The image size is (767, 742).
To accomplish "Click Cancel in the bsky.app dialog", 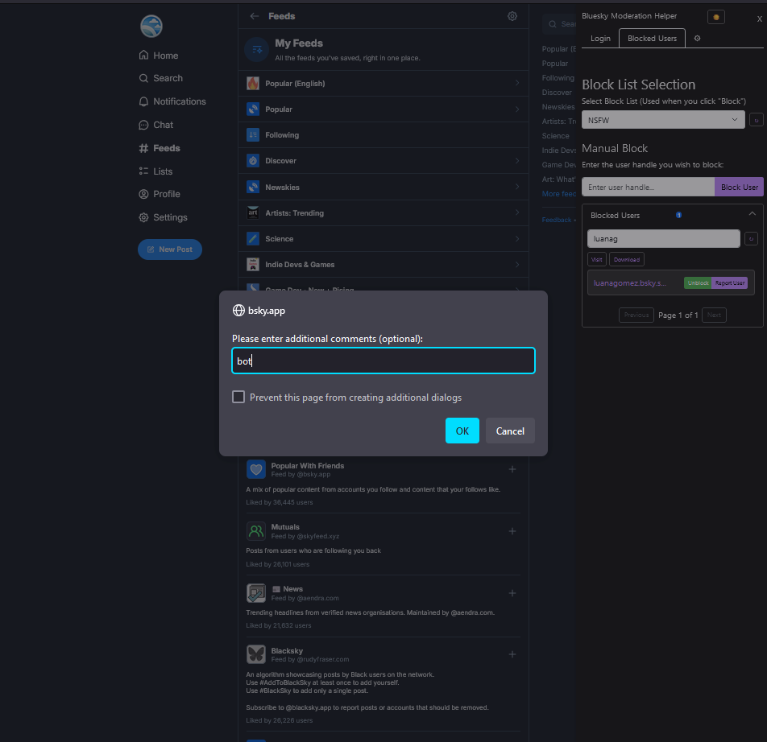I will [x=510, y=431].
